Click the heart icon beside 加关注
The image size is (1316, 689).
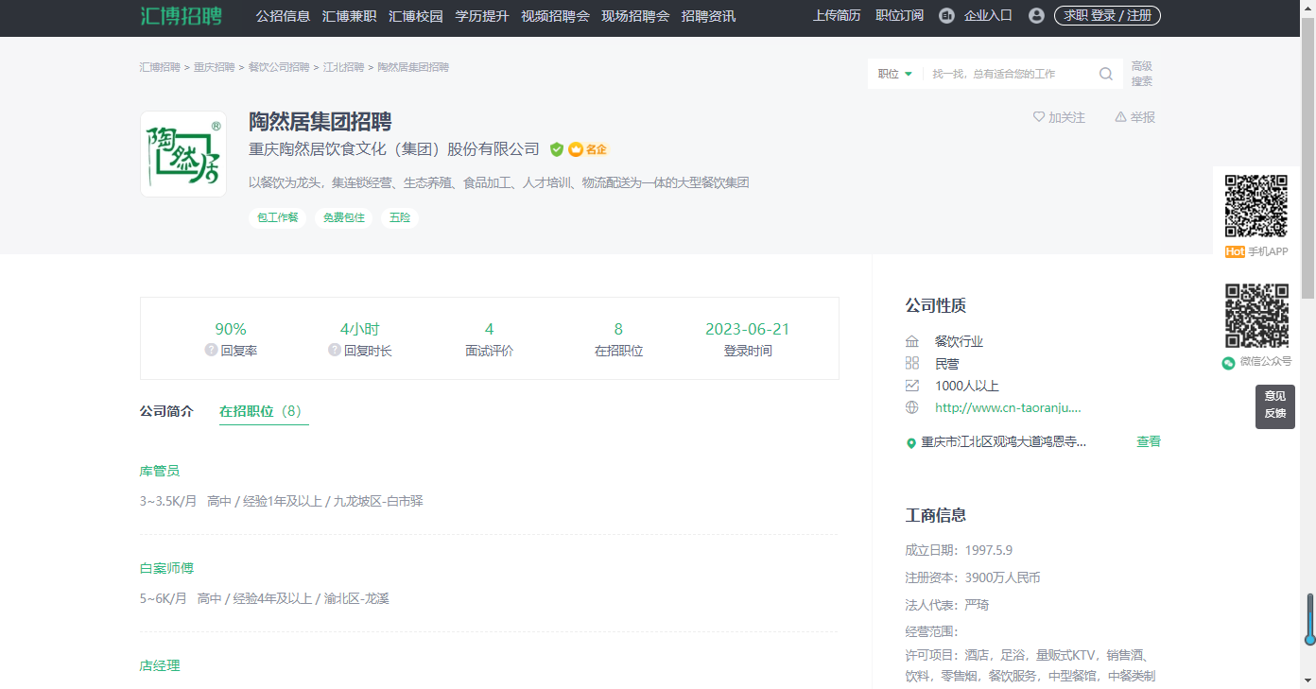(x=1039, y=117)
